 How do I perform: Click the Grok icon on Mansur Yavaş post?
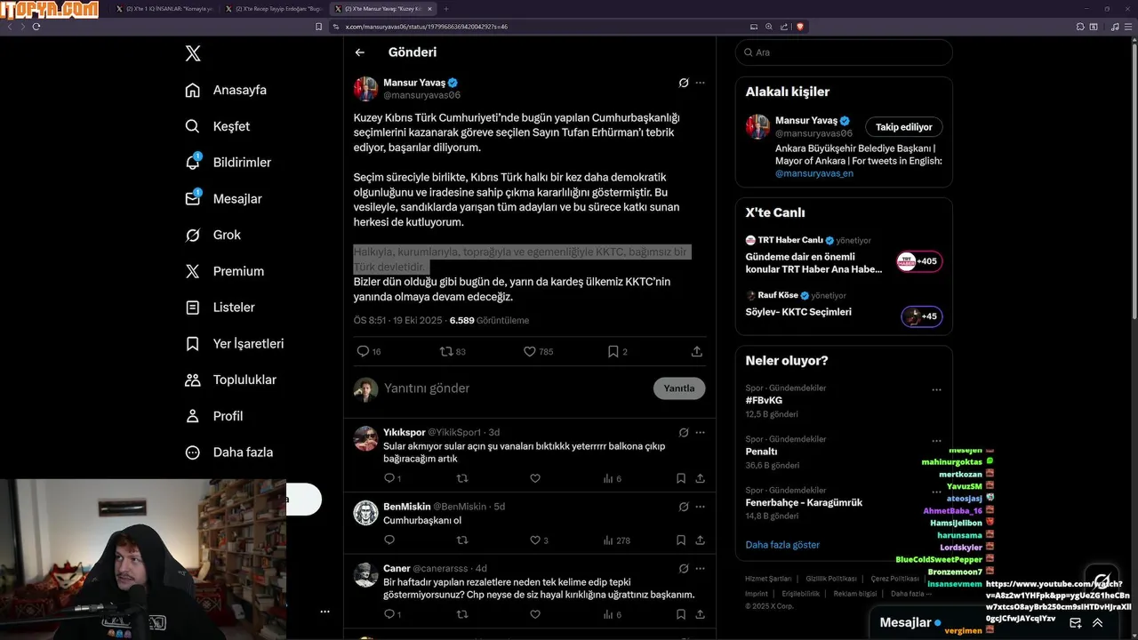pyautogui.click(x=684, y=83)
